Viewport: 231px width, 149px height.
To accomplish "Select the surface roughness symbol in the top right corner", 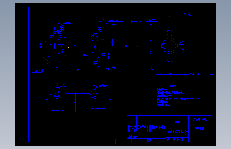I will 191,14.
